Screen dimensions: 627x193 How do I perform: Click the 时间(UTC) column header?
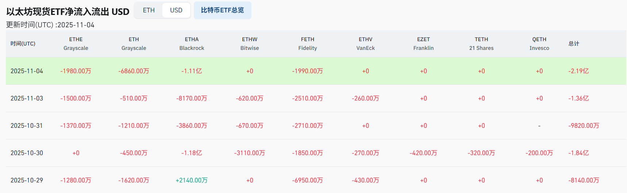pyautogui.click(x=23, y=44)
